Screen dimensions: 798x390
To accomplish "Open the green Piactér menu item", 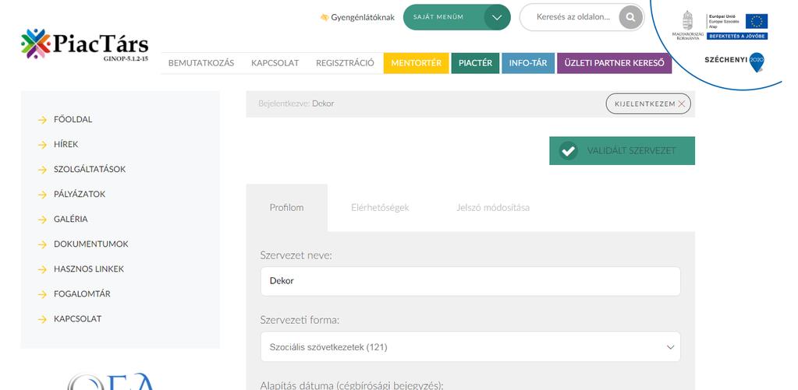I will coord(475,63).
